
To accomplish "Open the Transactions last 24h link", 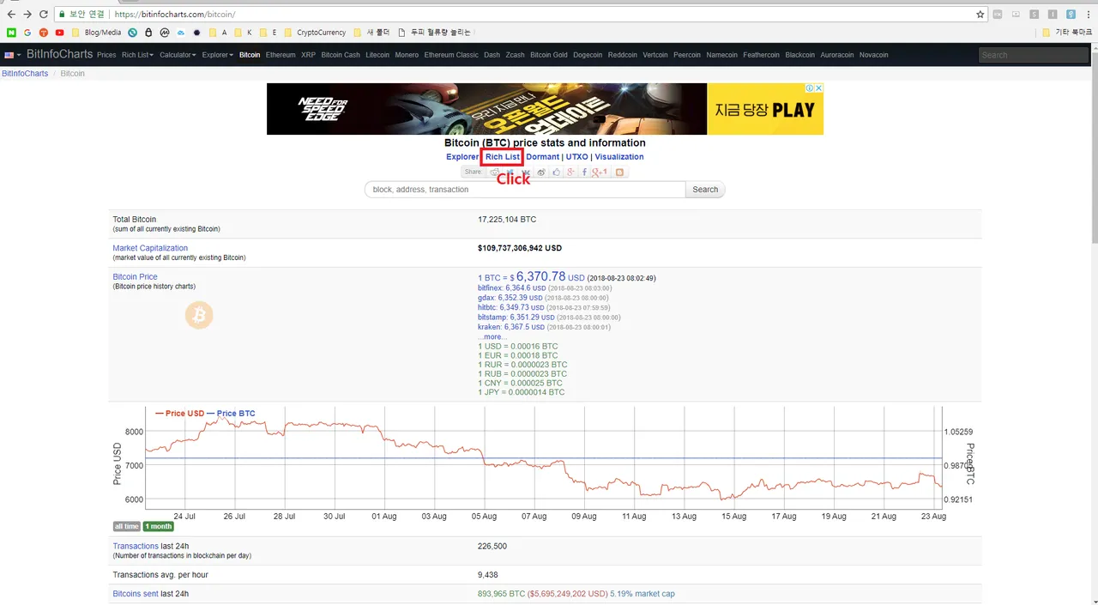I will [136, 546].
